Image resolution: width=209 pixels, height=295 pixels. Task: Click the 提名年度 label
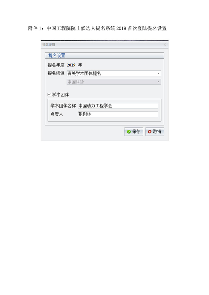click(56, 65)
